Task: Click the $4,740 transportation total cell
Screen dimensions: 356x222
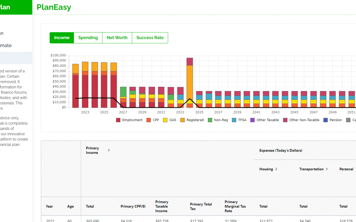Action: [305, 221]
